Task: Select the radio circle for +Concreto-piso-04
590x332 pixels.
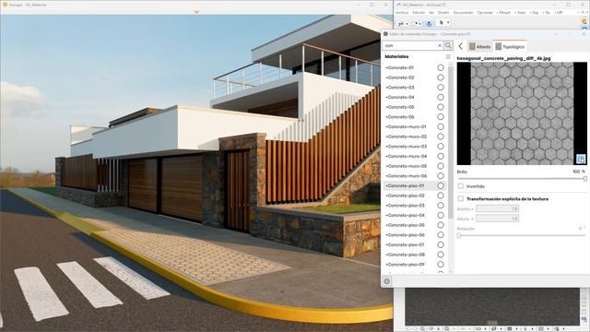Action: pyautogui.click(x=441, y=215)
